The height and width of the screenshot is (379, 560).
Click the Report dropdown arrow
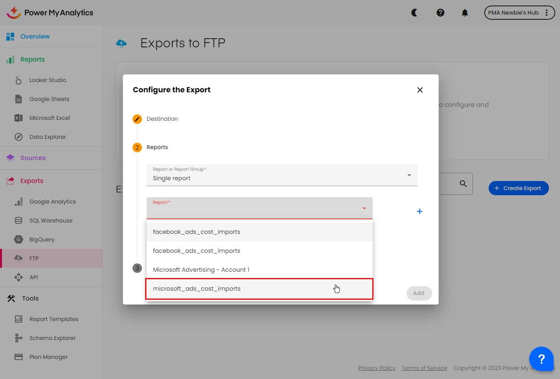coord(364,208)
